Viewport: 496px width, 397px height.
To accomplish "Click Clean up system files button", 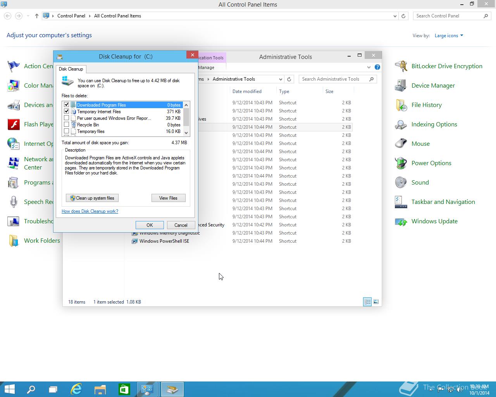I will (x=92, y=198).
